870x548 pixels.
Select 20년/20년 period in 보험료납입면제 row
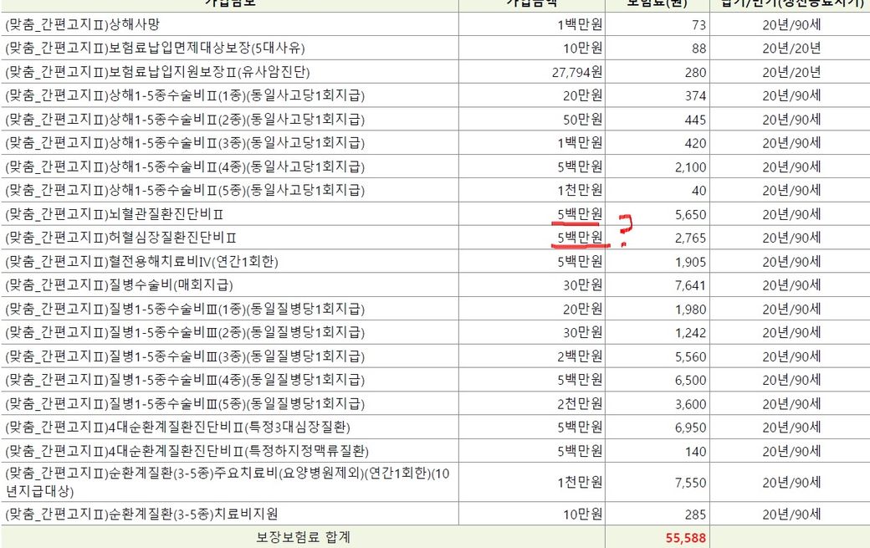[791, 49]
